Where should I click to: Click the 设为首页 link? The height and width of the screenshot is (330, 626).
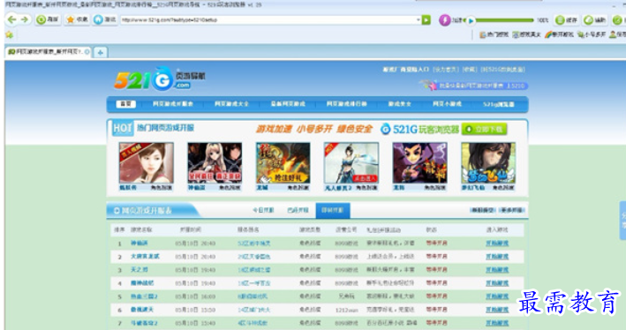point(446,70)
